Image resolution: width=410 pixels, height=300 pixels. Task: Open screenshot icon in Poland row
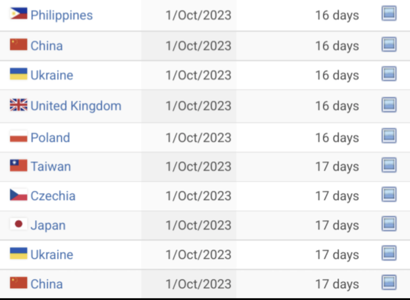point(389,136)
